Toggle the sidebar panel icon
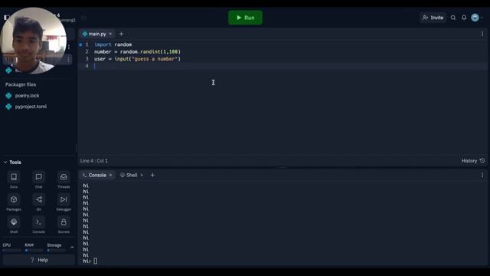490x276 pixels. click(x=6, y=18)
